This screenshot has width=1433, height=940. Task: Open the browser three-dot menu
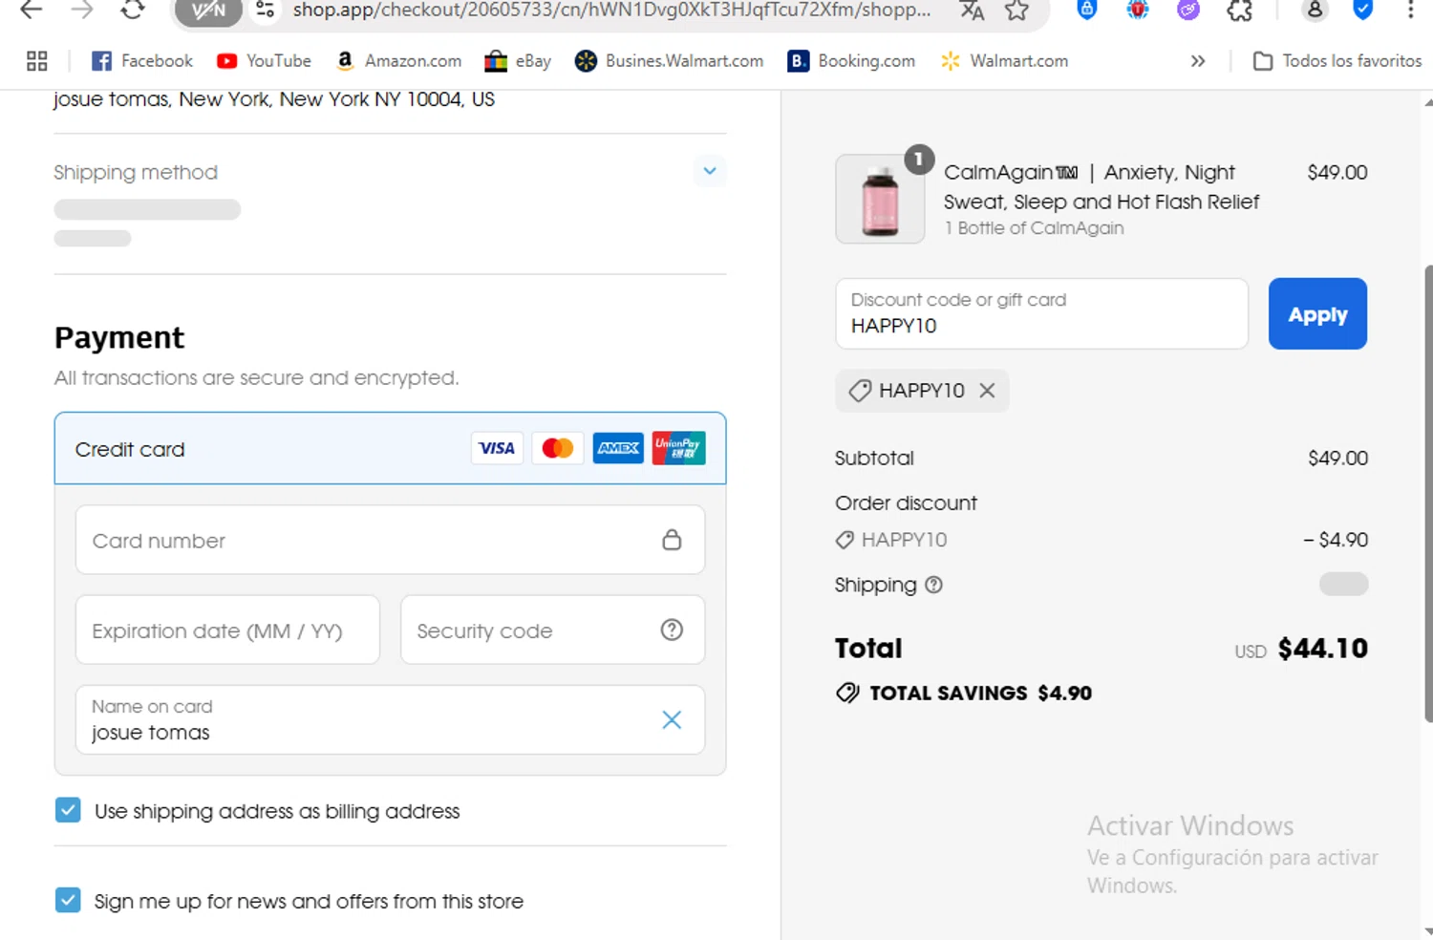point(1410,11)
